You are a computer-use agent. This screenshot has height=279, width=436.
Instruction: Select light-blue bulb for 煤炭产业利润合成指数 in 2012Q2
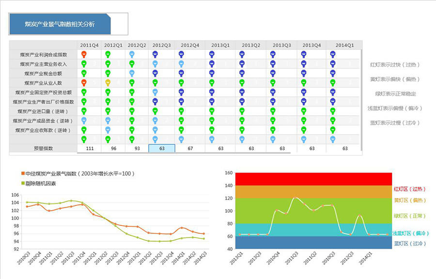132,54
